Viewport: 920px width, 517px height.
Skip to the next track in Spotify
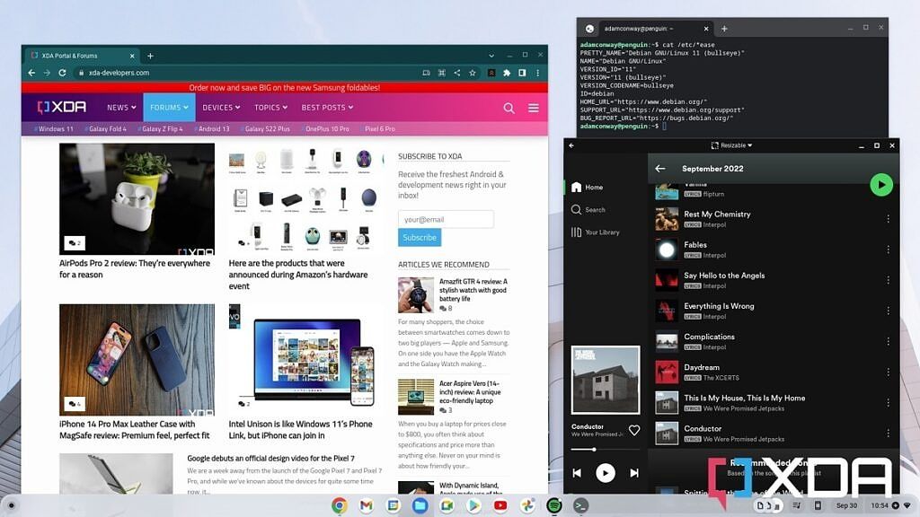click(x=632, y=473)
